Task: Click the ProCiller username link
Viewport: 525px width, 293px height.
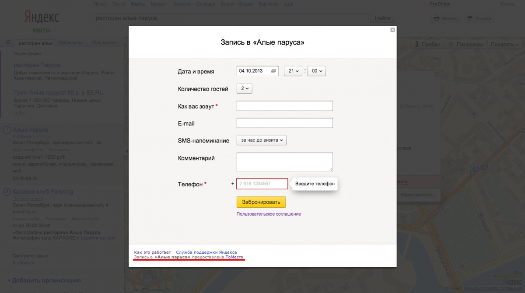Action: 440,4
